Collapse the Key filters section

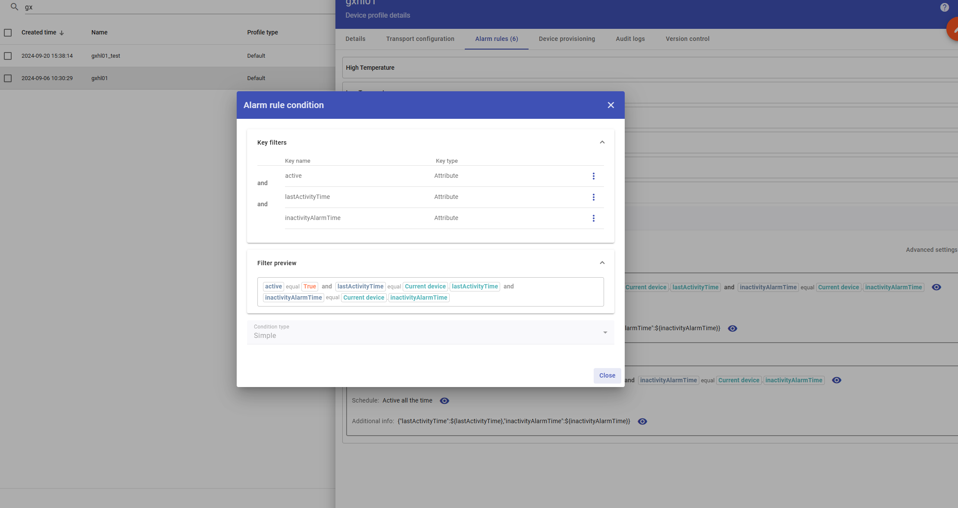[602, 142]
